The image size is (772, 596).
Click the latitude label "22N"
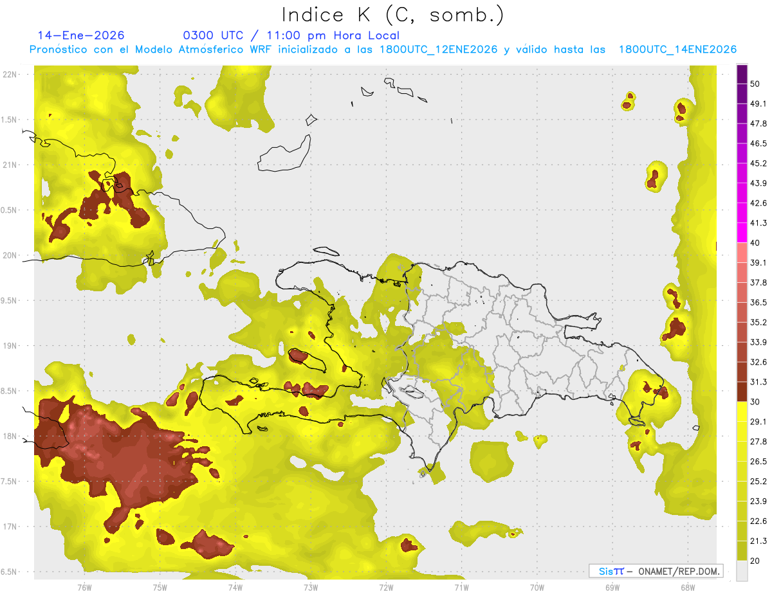(x=10, y=75)
